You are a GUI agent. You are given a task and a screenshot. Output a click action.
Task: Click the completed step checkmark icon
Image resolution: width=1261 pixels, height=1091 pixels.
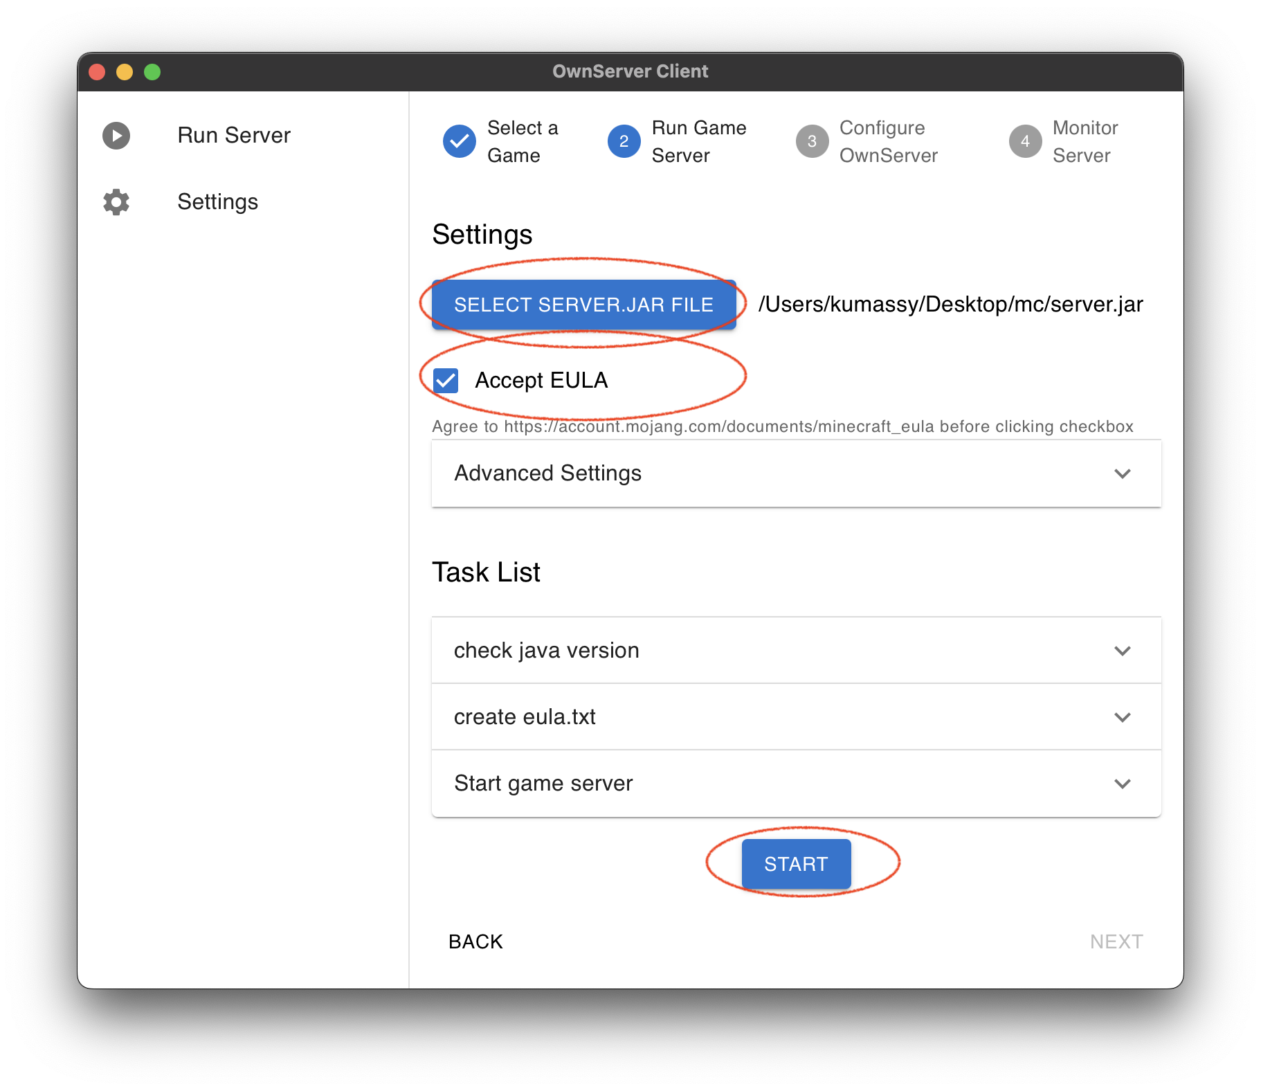tap(459, 141)
